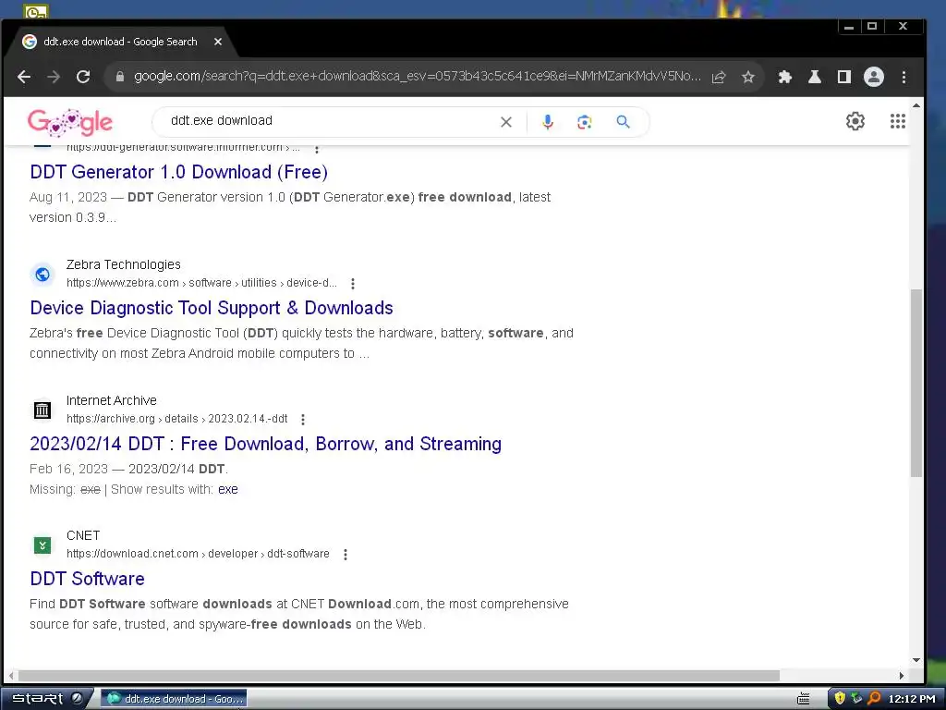Click the horizontal scrollbar thumb
This screenshot has width=946, height=710.
coord(398,676)
